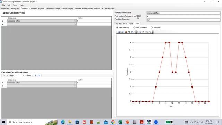
Task: Select the axis scale tool in graph toolbar
Action: click(150, 32)
